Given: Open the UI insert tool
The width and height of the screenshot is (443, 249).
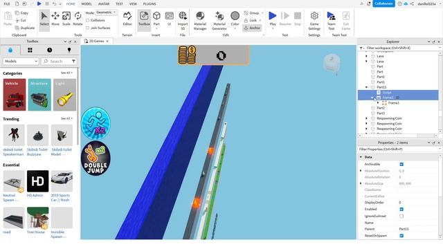Looking at the screenshot, I should (x=169, y=19).
